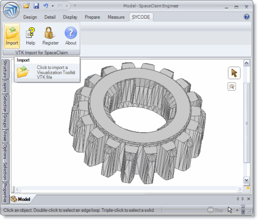Screen dimensions: 258x220
Task: Click the Redo arrow icon
Action: 60,6
